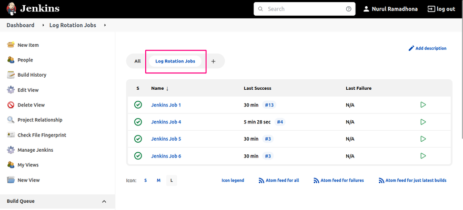Open Jenkins Job 1 link

click(x=166, y=105)
